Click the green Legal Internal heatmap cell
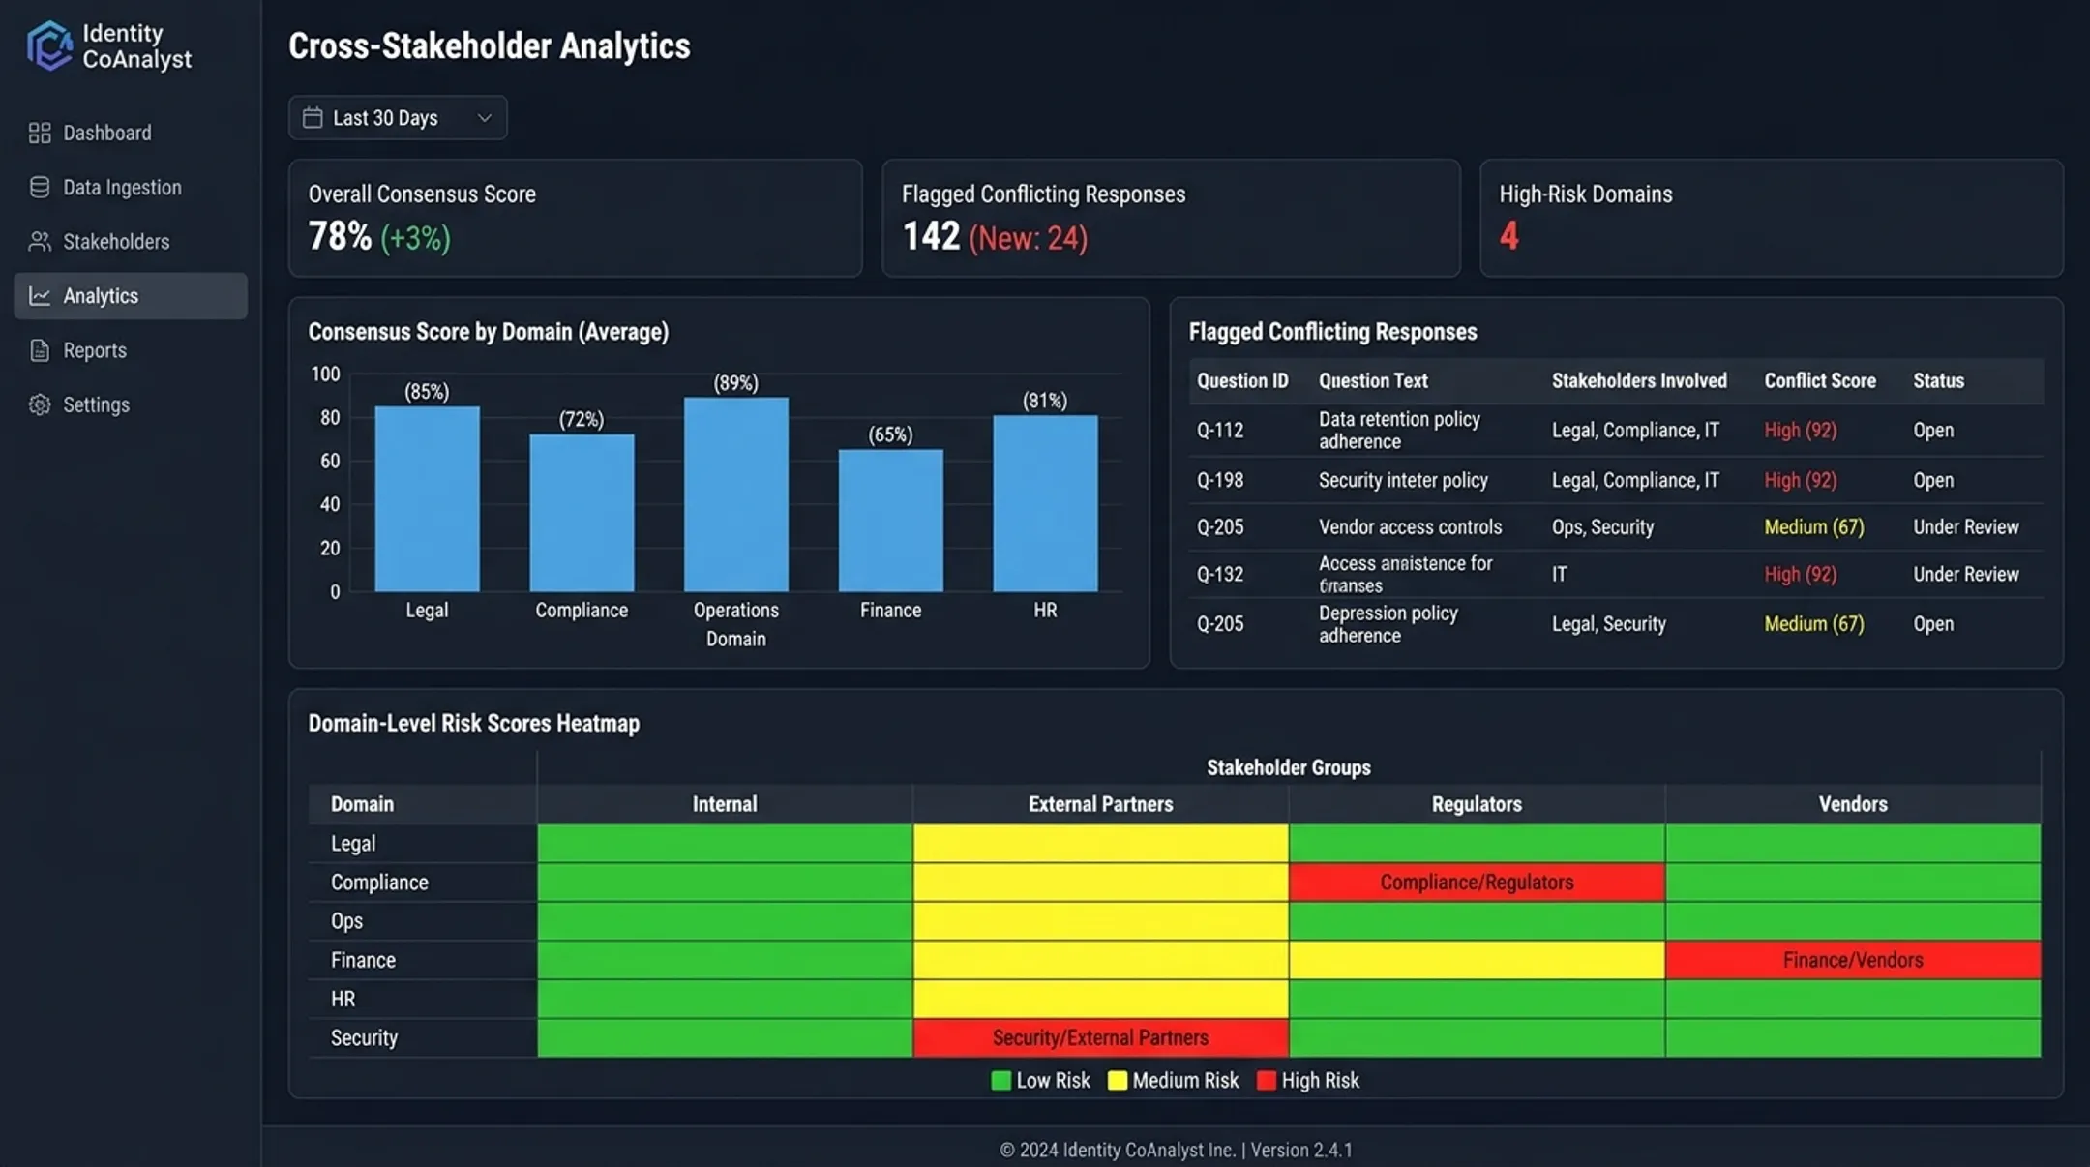The height and width of the screenshot is (1167, 2090). (x=725, y=843)
